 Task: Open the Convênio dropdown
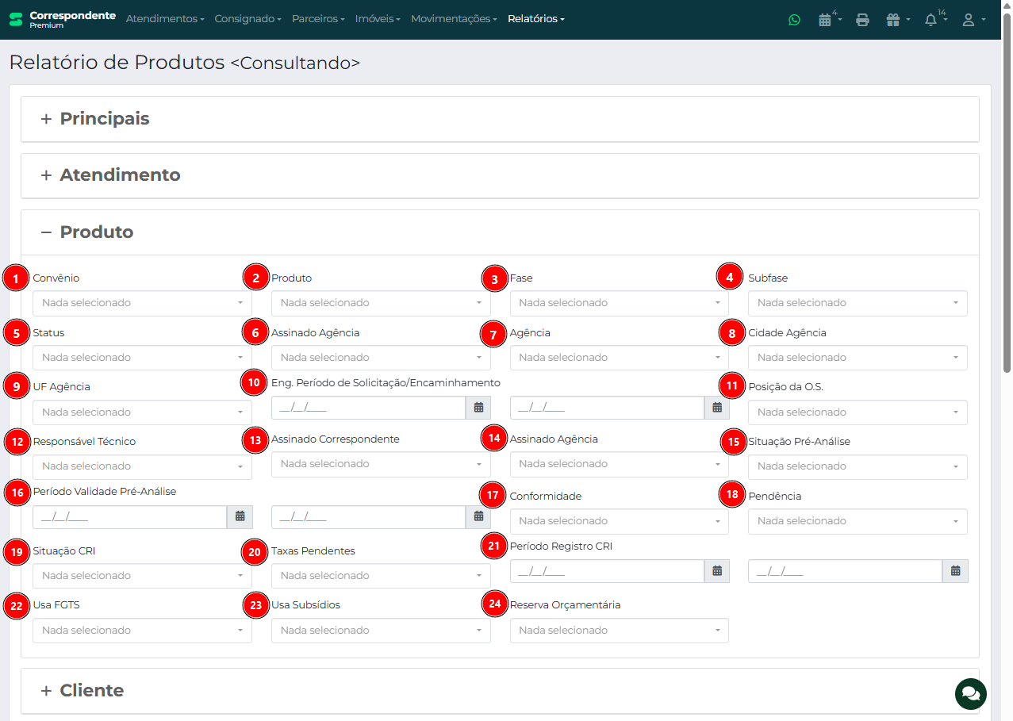pos(142,303)
